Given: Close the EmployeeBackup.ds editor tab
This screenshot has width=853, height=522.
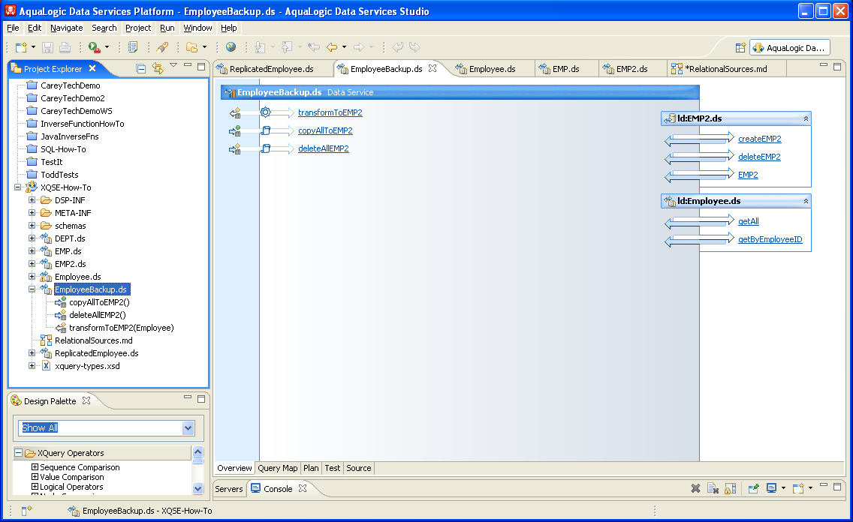Looking at the screenshot, I should 433,68.
